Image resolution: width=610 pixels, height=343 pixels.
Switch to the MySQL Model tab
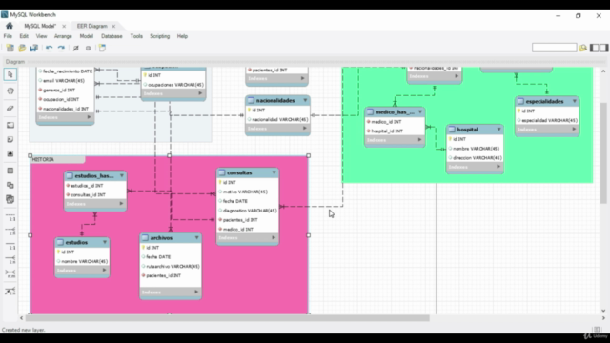click(x=40, y=26)
